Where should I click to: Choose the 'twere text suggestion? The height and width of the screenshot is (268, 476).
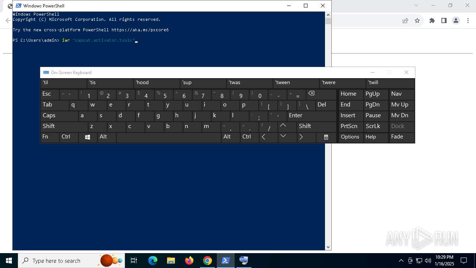click(342, 83)
